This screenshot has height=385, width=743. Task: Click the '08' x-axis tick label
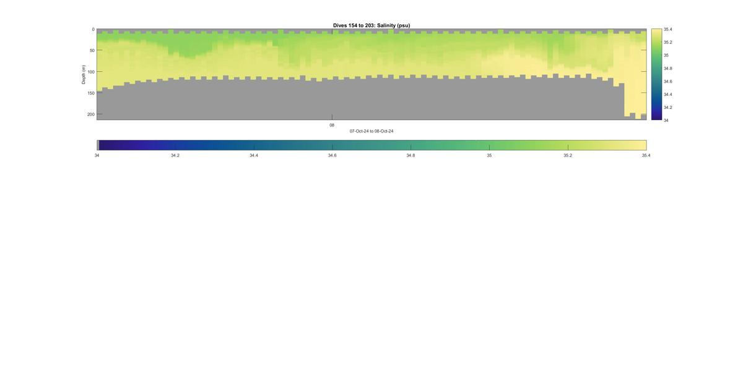pos(332,125)
